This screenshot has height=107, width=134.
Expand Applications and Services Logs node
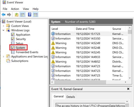pyautogui.click(x=3, y=56)
